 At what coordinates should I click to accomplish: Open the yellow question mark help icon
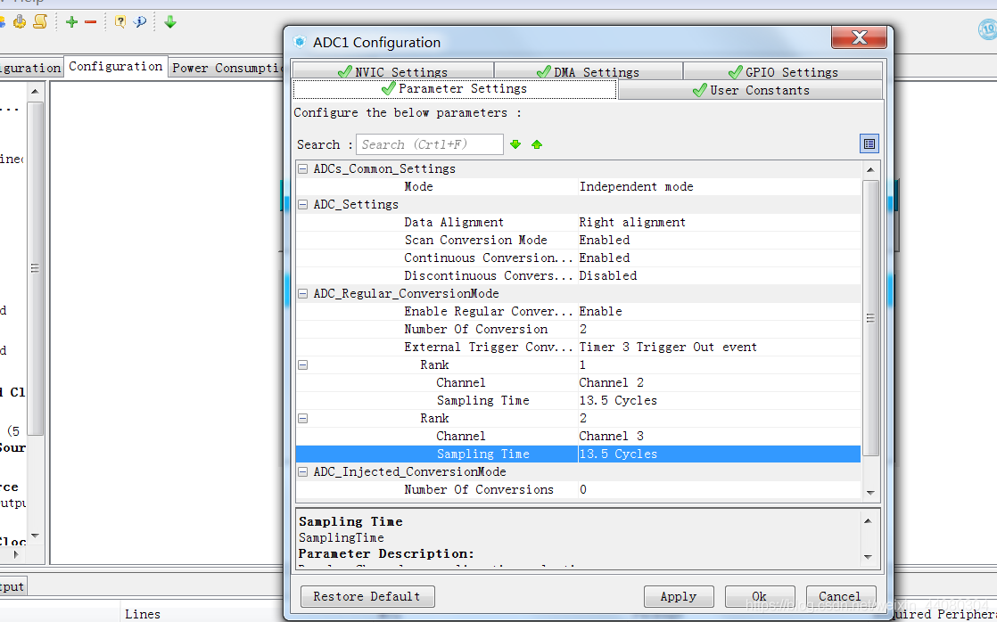[120, 22]
